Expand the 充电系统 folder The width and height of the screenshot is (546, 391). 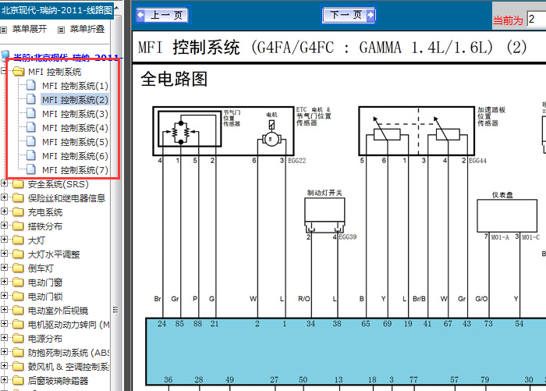coord(4,211)
